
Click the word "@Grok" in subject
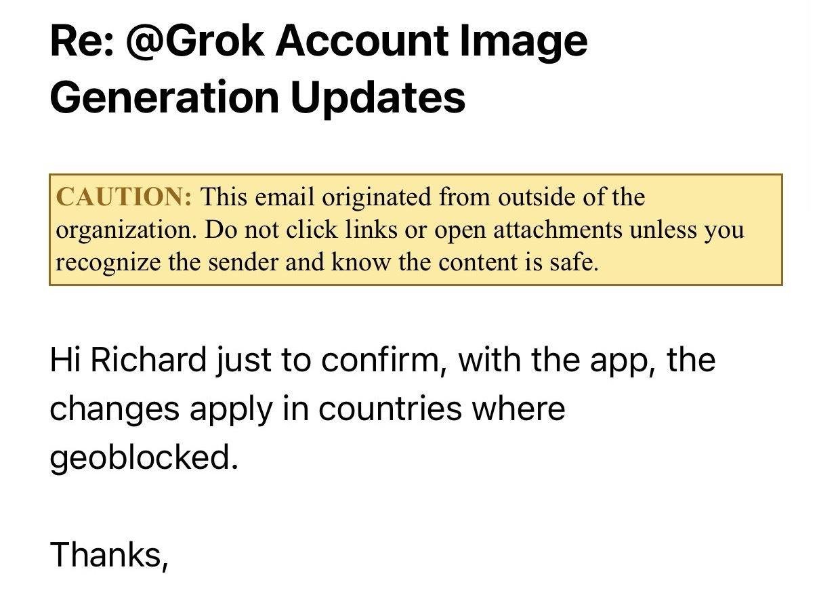coord(196,42)
